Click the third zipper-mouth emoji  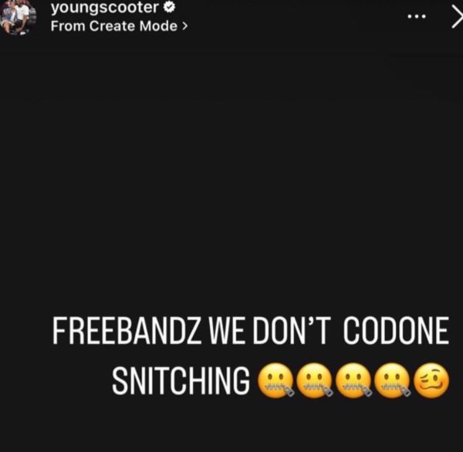coord(353,381)
